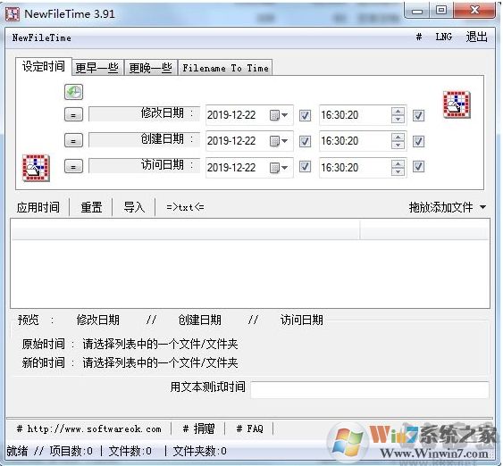Image resolution: width=503 pixels, height=466 pixels.
Task: Click the NewFileTime logo icon at bottom left
Action: click(x=36, y=168)
